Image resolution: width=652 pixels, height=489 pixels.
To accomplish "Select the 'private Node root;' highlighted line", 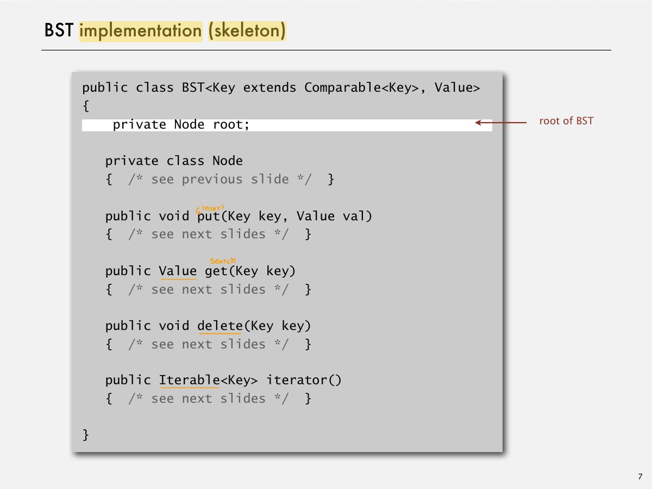I will coord(287,125).
